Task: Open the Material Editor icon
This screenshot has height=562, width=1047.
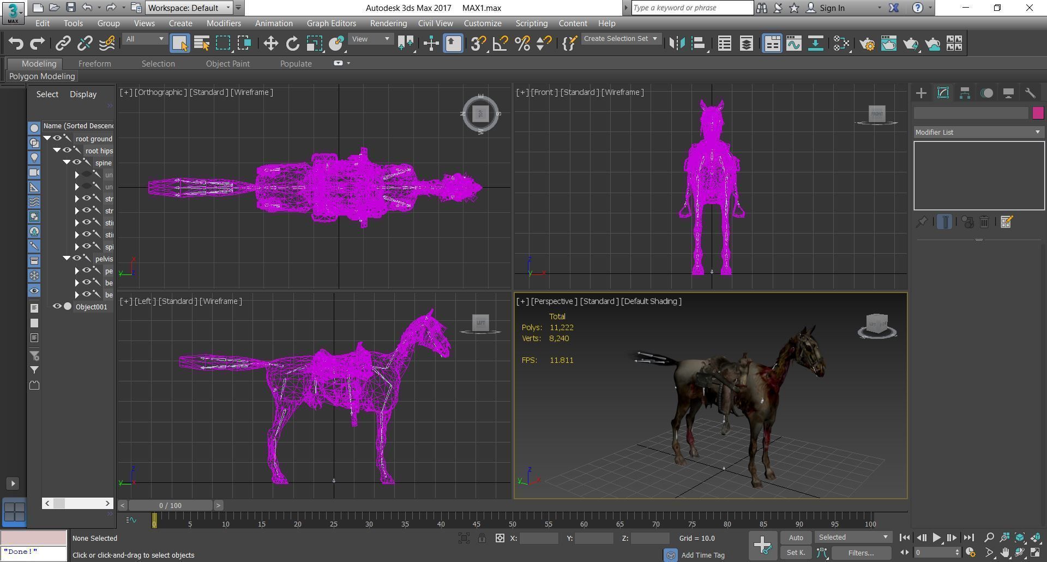Action: point(841,44)
